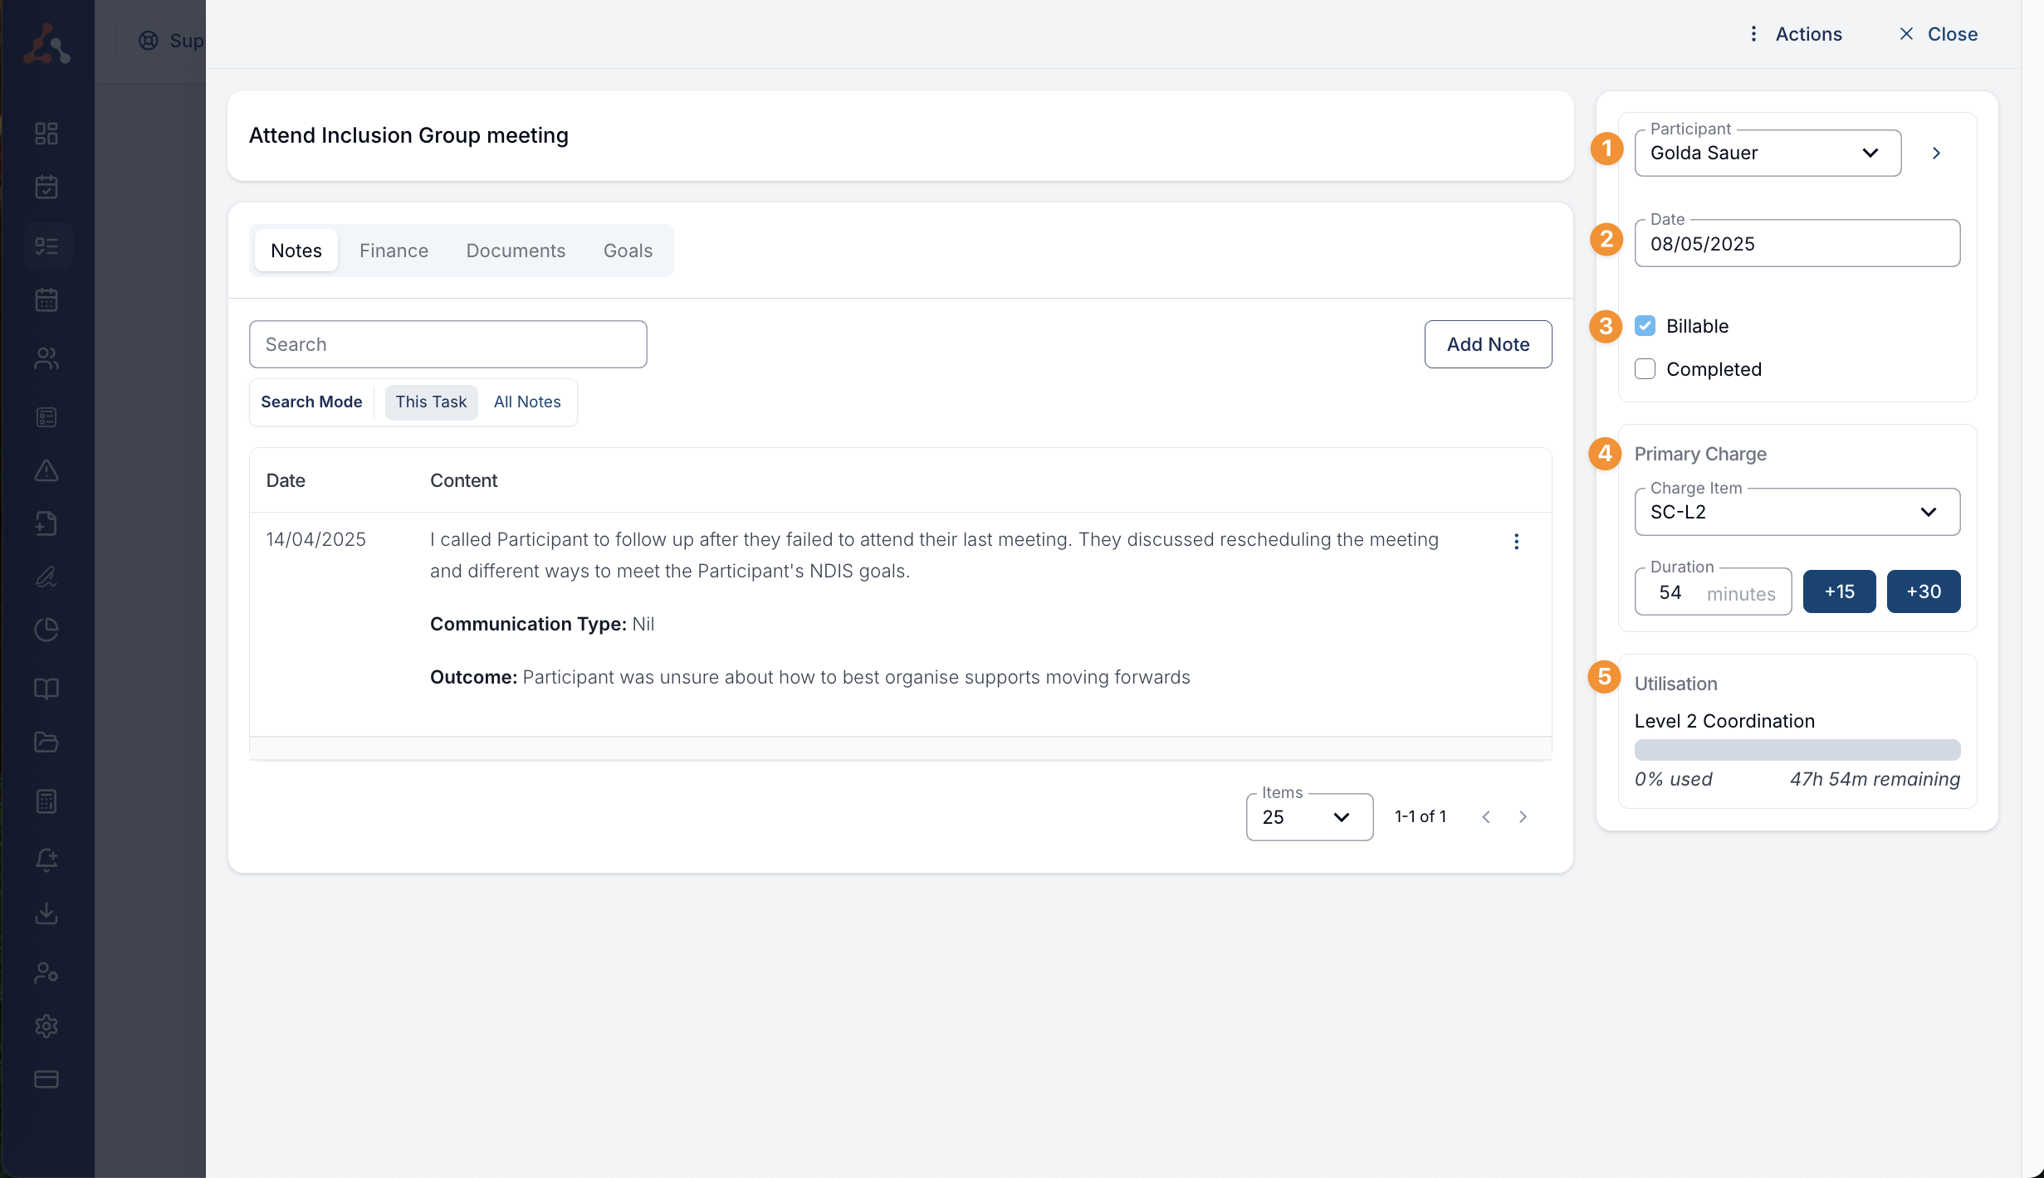Open the dashboard grid icon in sidebar
The height and width of the screenshot is (1178, 2044).
pyautogui.click(x=46, y=134)
